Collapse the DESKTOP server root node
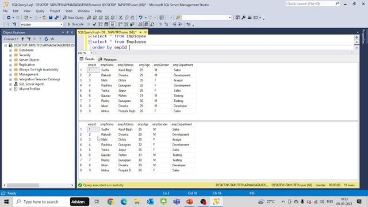Viewport: 368px width, 207px height. 6,45
